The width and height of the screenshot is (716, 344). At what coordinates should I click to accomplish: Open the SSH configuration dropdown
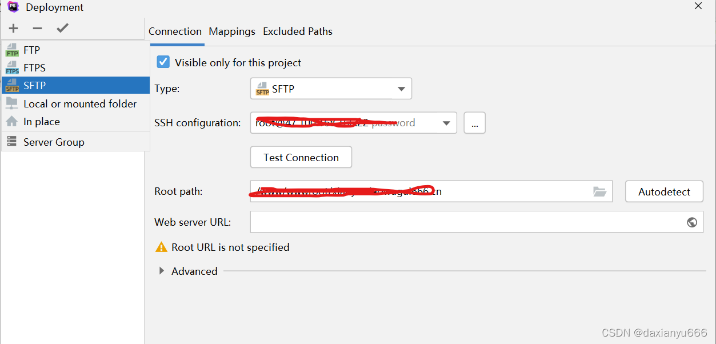445,122
